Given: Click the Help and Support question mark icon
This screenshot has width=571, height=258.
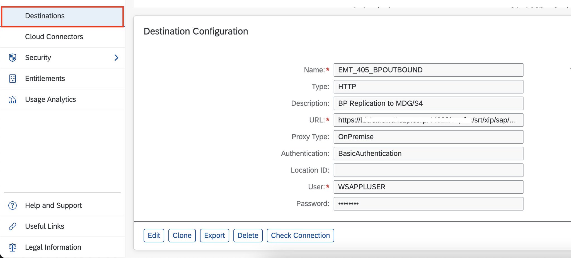Looking at the screenshot, I should click(x=13, y=206).
